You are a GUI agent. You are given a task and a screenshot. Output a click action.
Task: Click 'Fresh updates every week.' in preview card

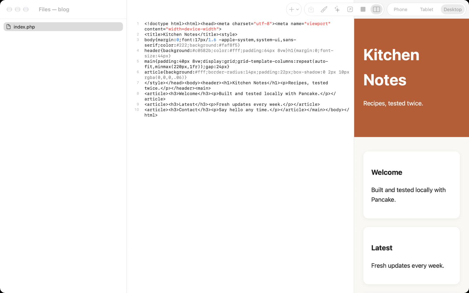coord(407,266)
